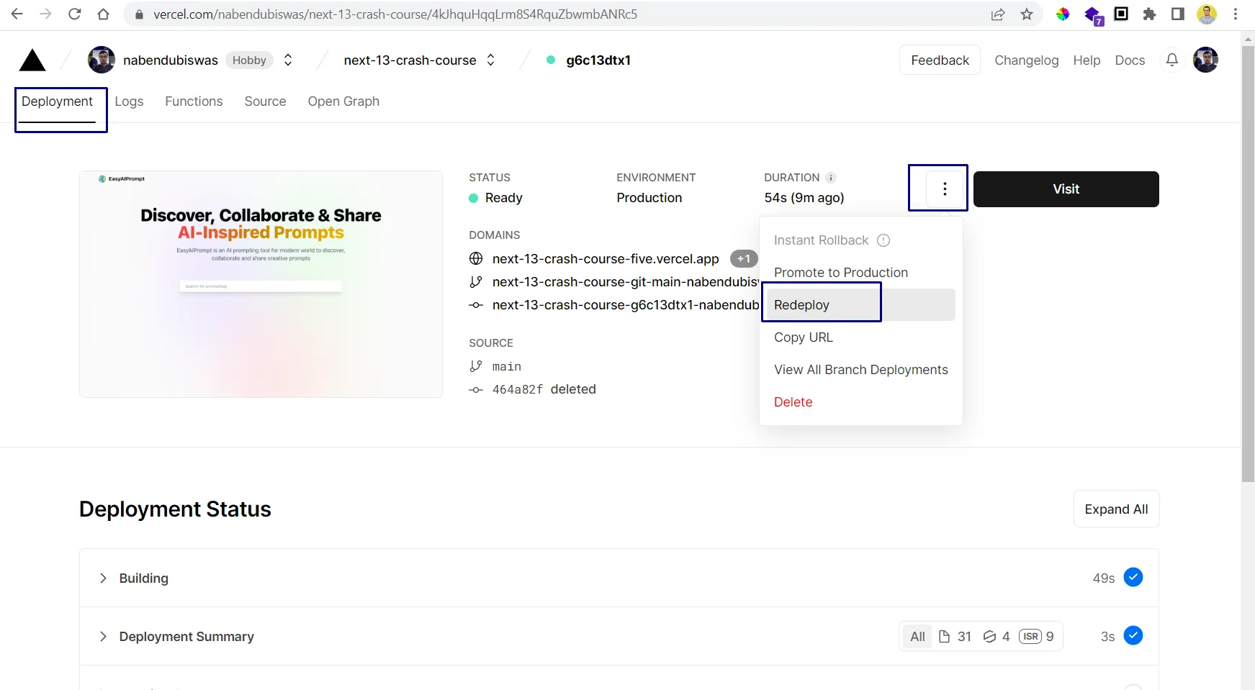The height and width of the screenshot is (690, 1255).
Task: Open the Extensions puzzle icon
Action: tap(1149, 14)
